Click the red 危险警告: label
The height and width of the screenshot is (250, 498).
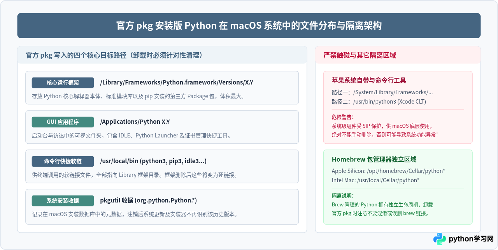(x=343, y=117)
